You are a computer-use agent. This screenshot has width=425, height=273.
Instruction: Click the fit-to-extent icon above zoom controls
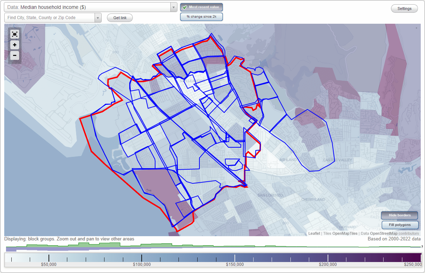point(15,34)
